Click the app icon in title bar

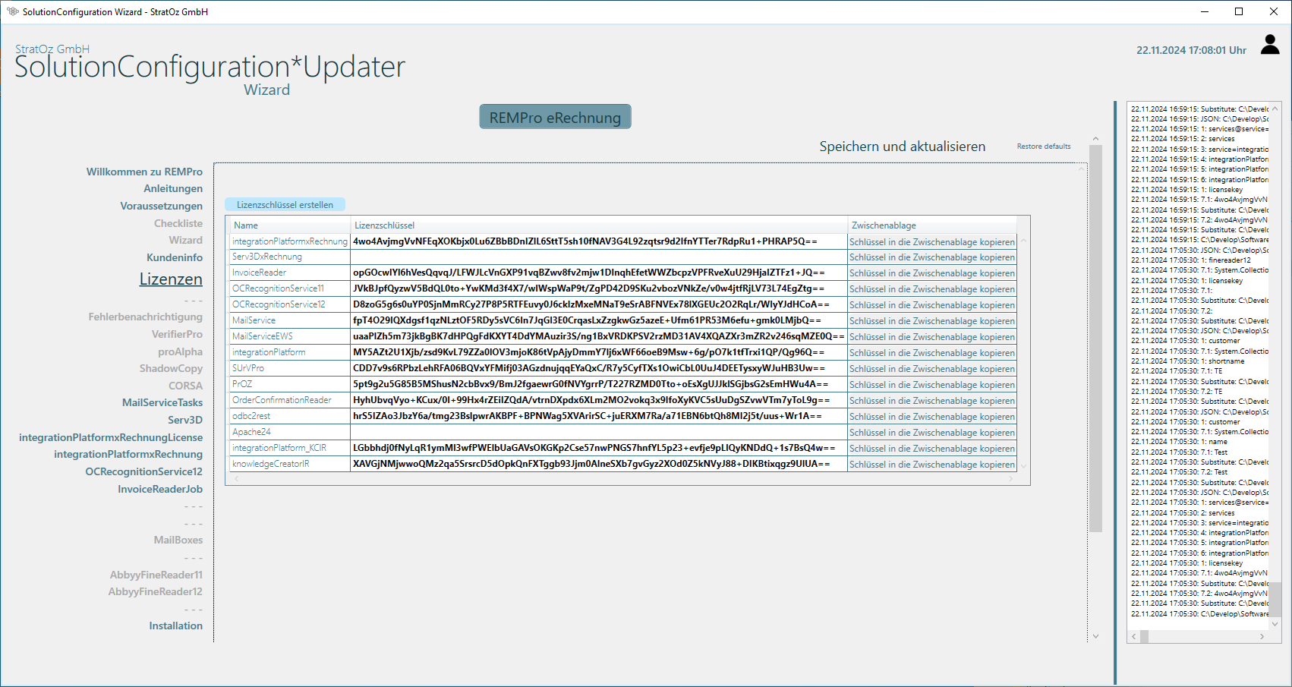tap(12, 11)
